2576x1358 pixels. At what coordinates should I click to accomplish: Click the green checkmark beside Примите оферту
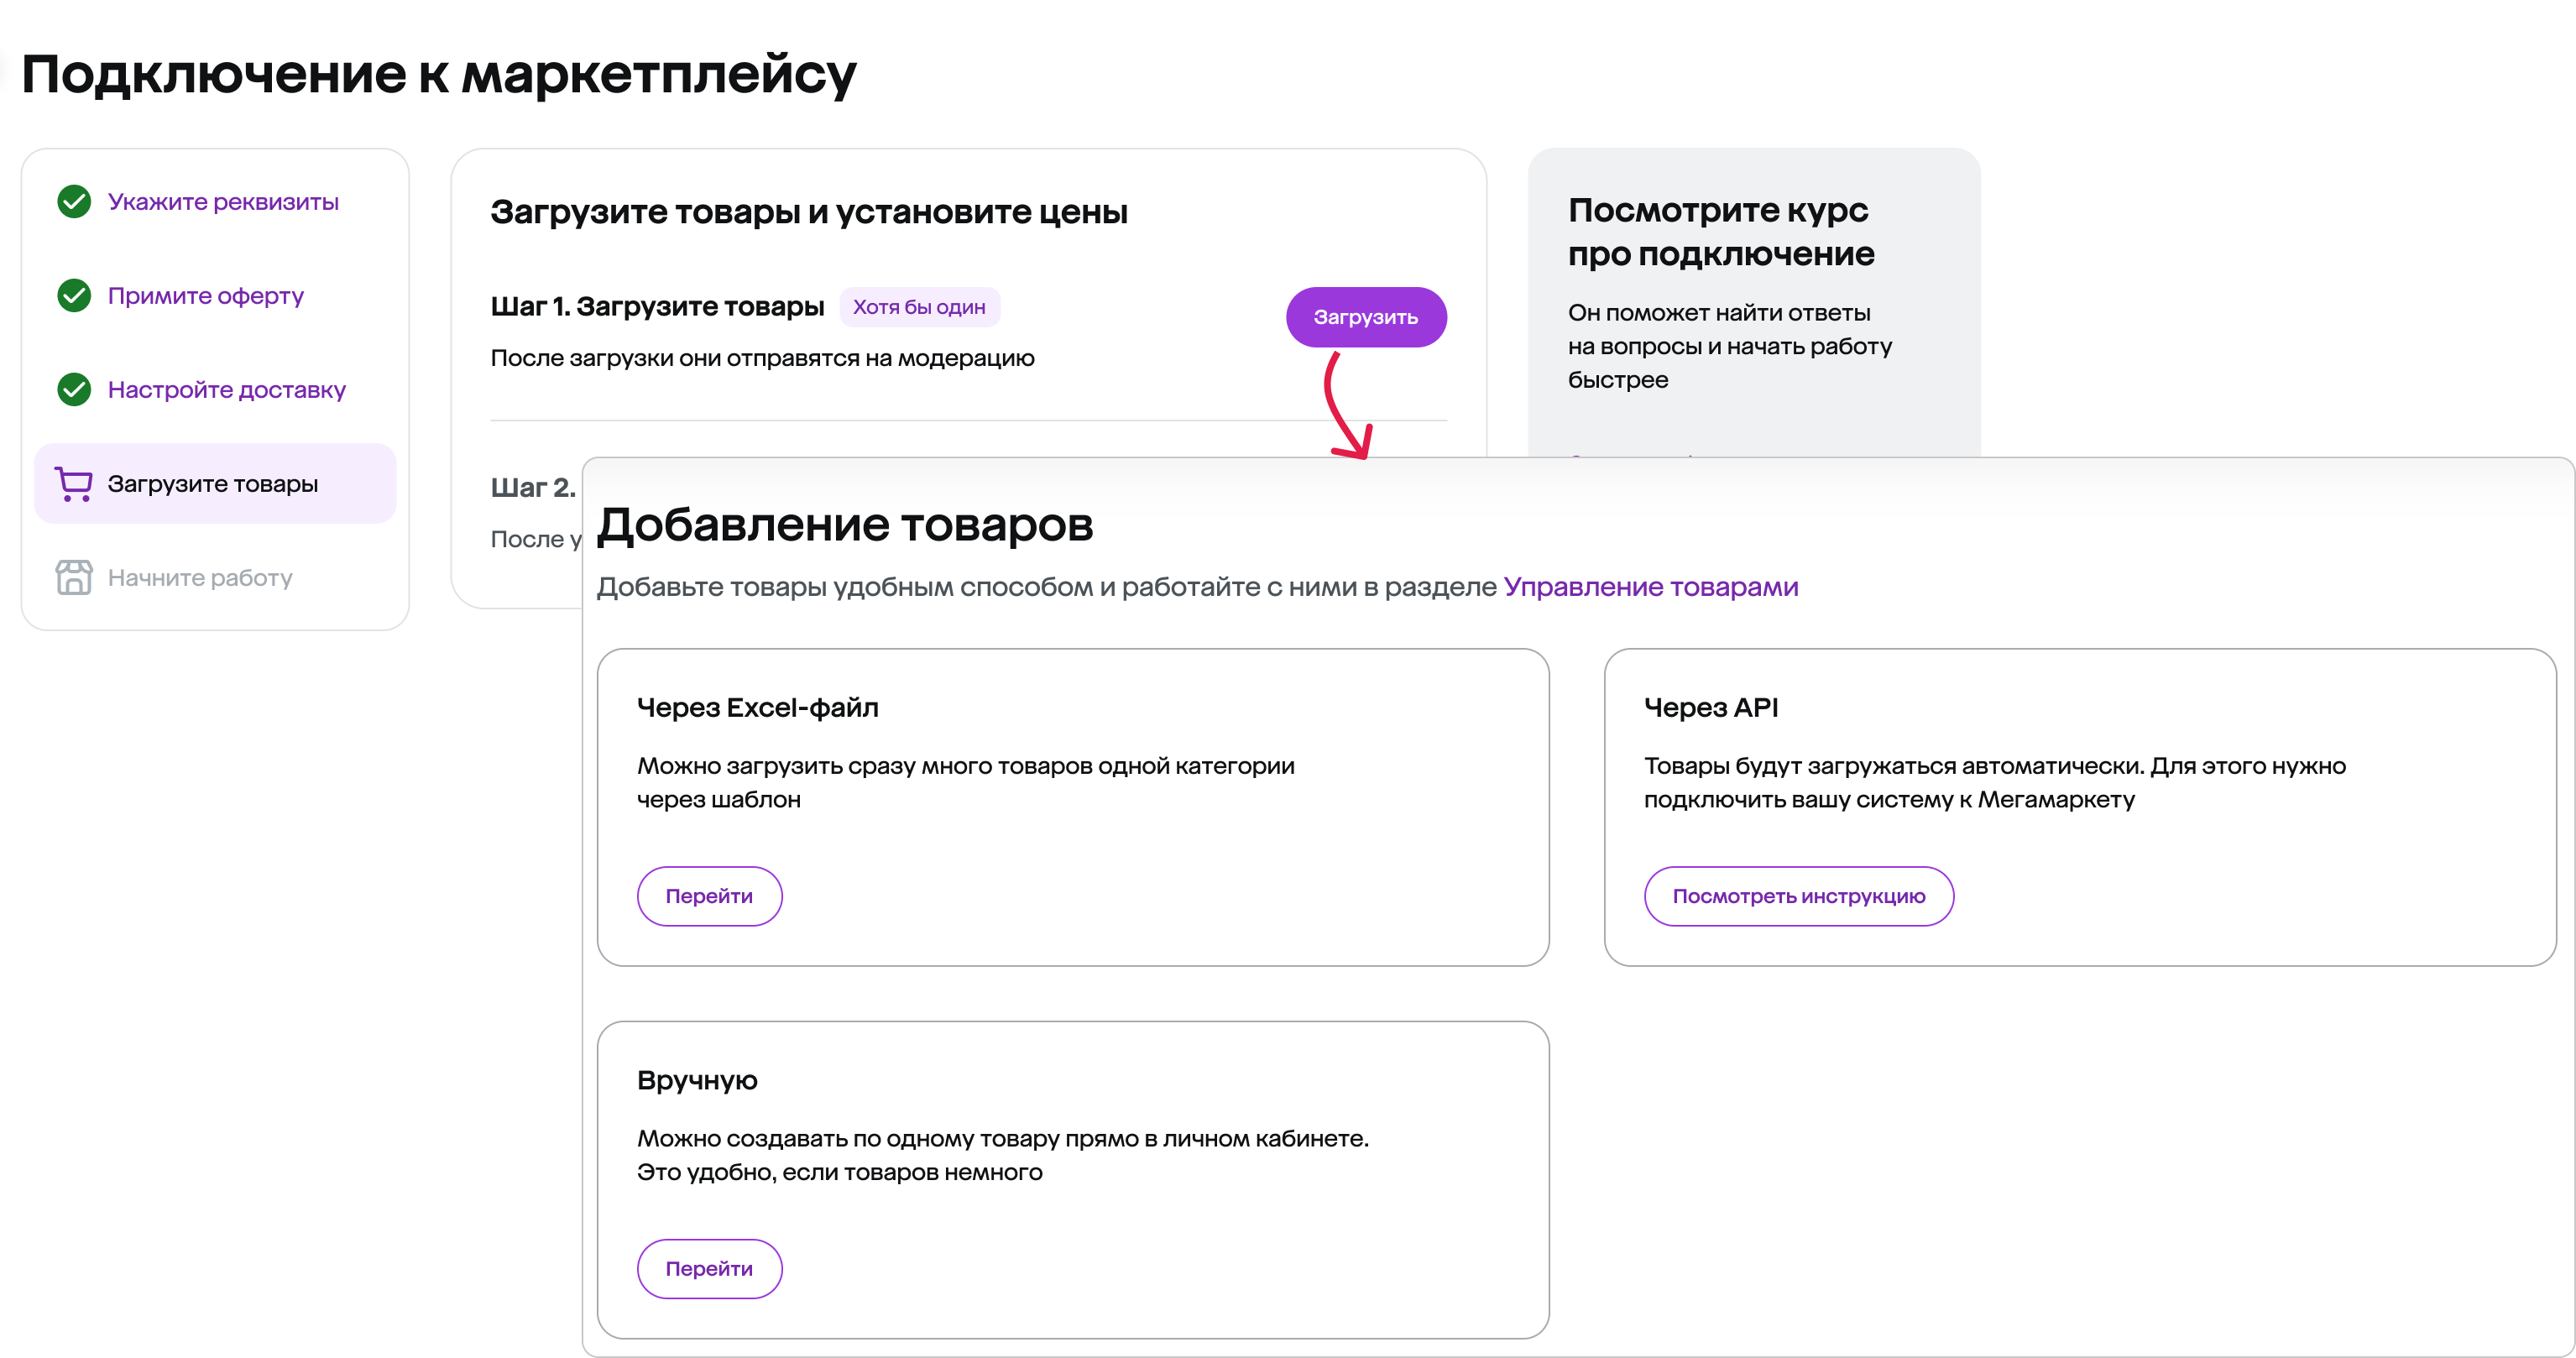[x=74, y=296]
